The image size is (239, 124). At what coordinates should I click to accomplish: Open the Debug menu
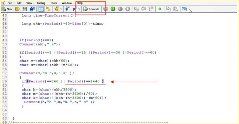[41, 3]
